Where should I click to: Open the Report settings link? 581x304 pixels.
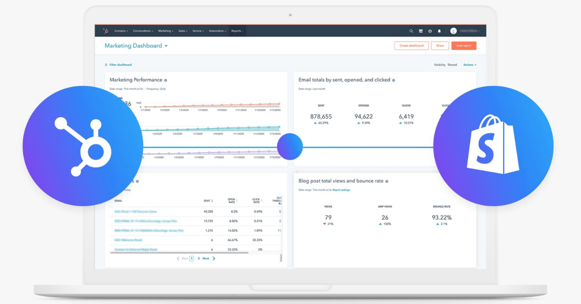(341, 190)
